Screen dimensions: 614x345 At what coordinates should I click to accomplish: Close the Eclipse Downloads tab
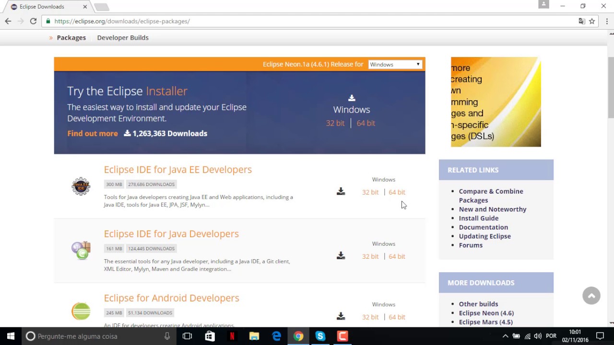point(84,7)
